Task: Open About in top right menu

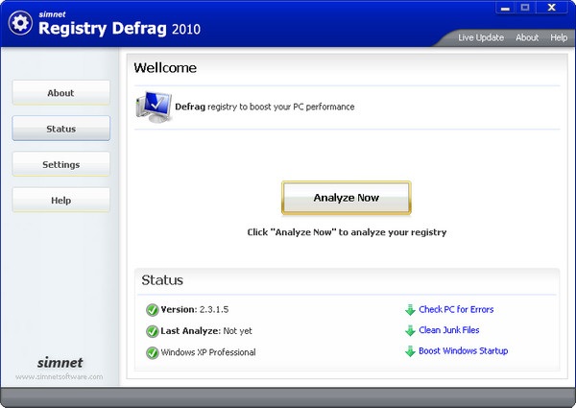Action: pyautogui.click(x=527, y=37)
